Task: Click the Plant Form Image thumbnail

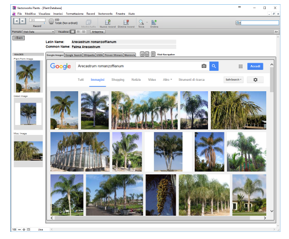Action: 28,76
